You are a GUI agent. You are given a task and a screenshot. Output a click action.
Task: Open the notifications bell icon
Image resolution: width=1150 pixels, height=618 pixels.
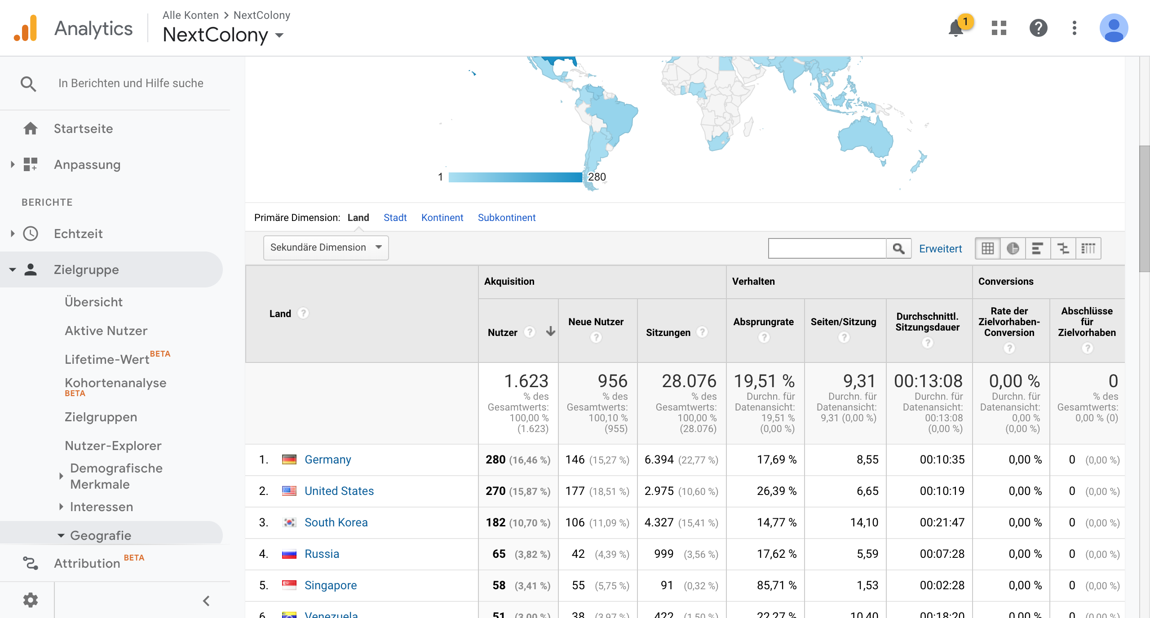point(956,29)
